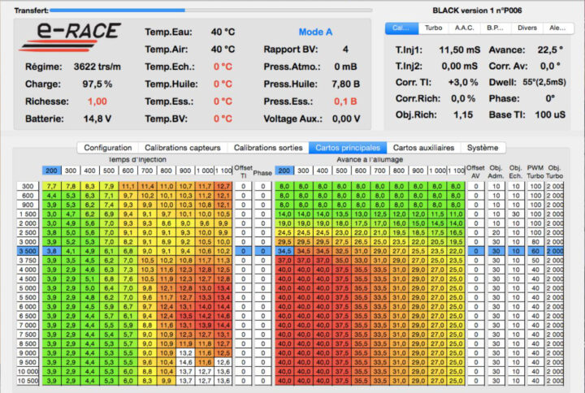Screen dimensions: 585x393
Task: Open the truncated Ale... tab
Action: pos(558,28)
